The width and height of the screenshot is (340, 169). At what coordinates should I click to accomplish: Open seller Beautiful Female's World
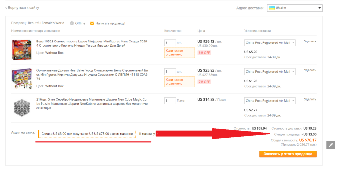point(46,23)
